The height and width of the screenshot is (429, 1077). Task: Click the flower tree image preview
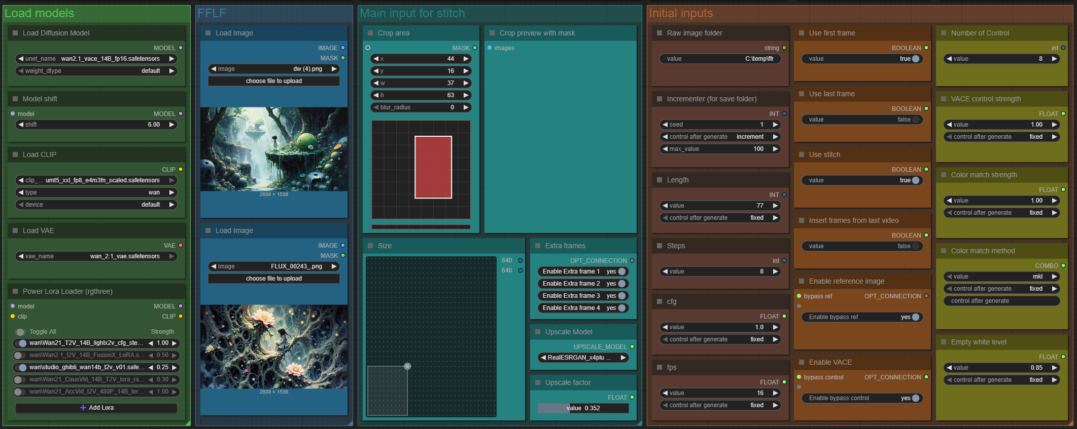(x=274, y=346)
